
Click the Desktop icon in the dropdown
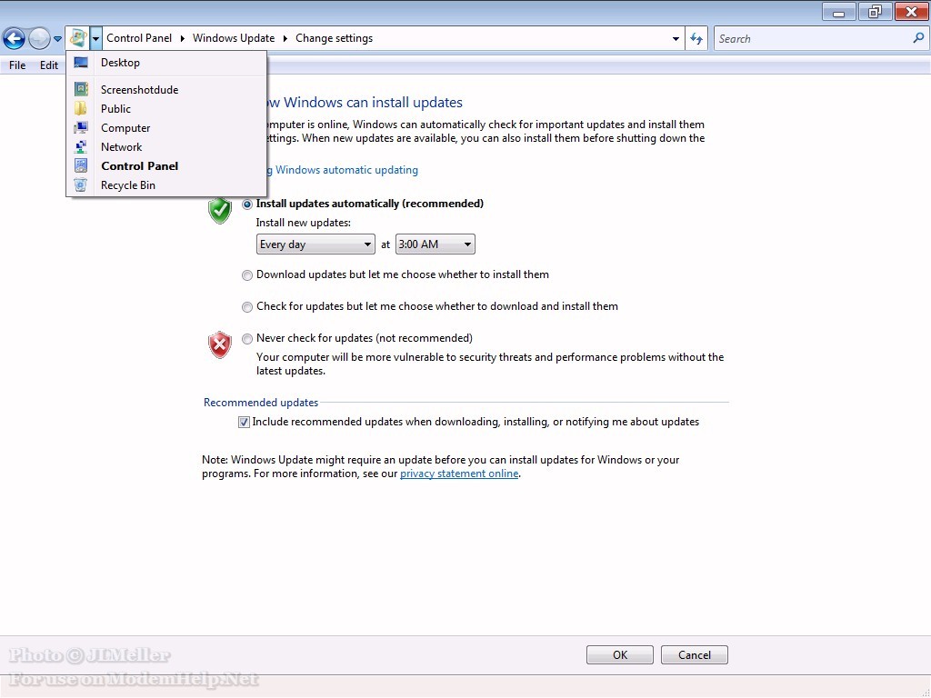(x=81, y=63)
